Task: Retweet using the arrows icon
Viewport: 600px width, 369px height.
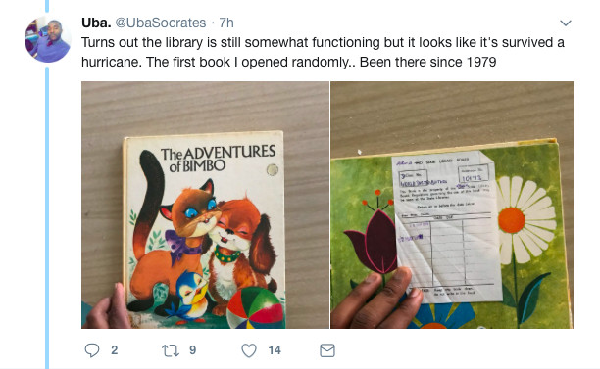Action: [x=171, y=350]
